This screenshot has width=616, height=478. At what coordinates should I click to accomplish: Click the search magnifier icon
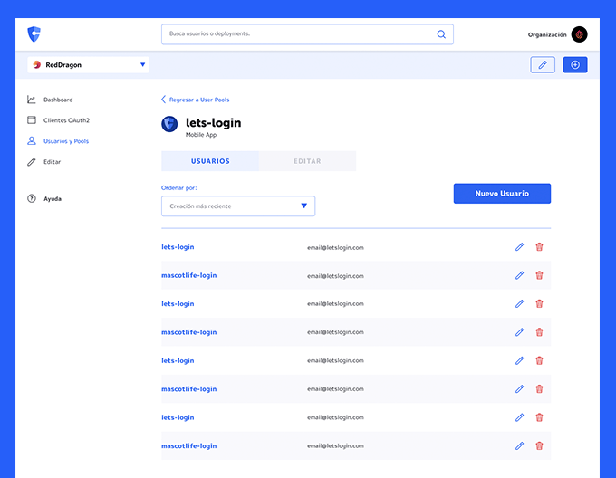pyautogui.click(x=441, y=34)
